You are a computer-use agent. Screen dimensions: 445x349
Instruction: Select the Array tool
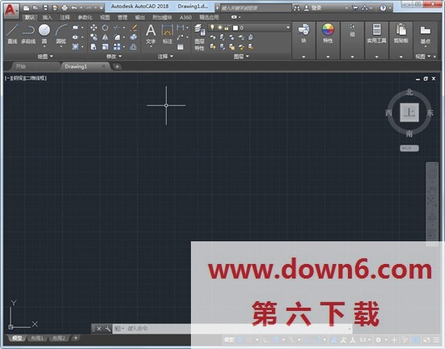[x=117, y=47]
